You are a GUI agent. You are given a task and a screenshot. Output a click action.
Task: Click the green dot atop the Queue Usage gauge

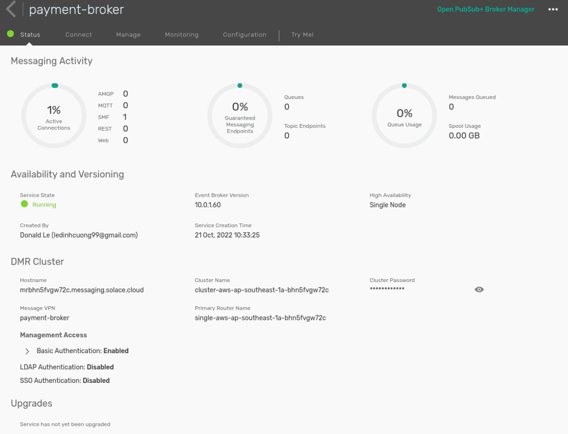click(404, 85)
